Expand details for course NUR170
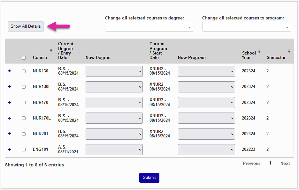Screen dimensions: 299x190 [9, 102]
